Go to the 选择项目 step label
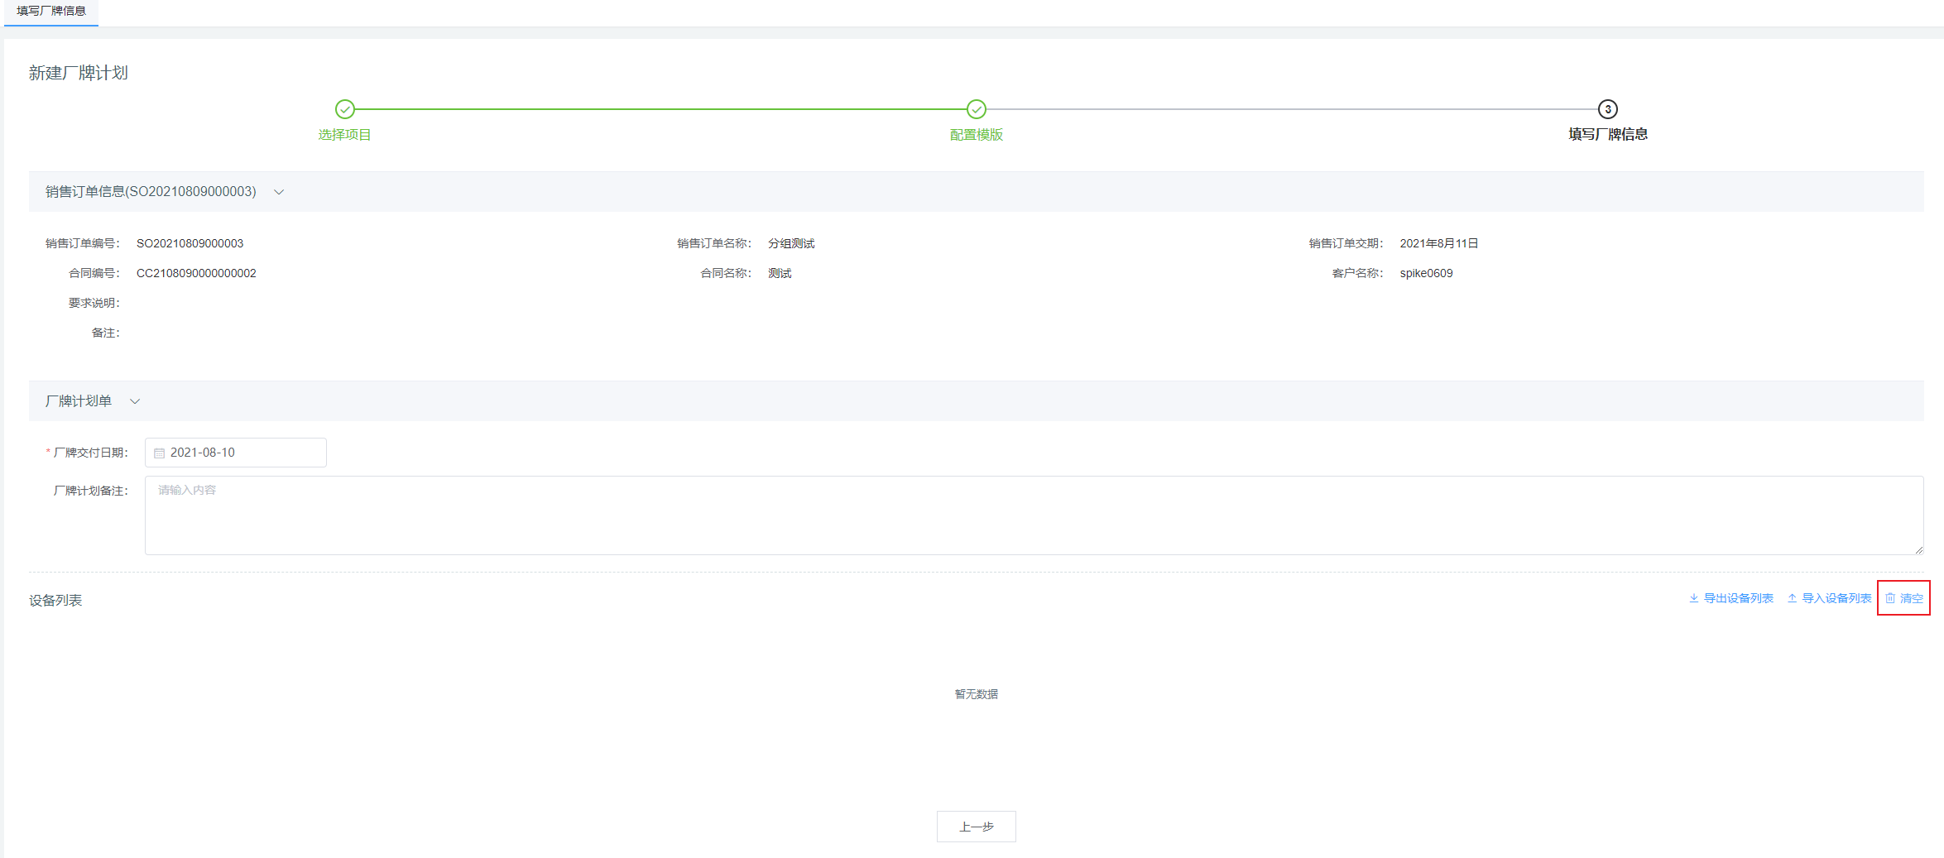Viewport: 1944px width, 858px height. (x=345, y=135)
